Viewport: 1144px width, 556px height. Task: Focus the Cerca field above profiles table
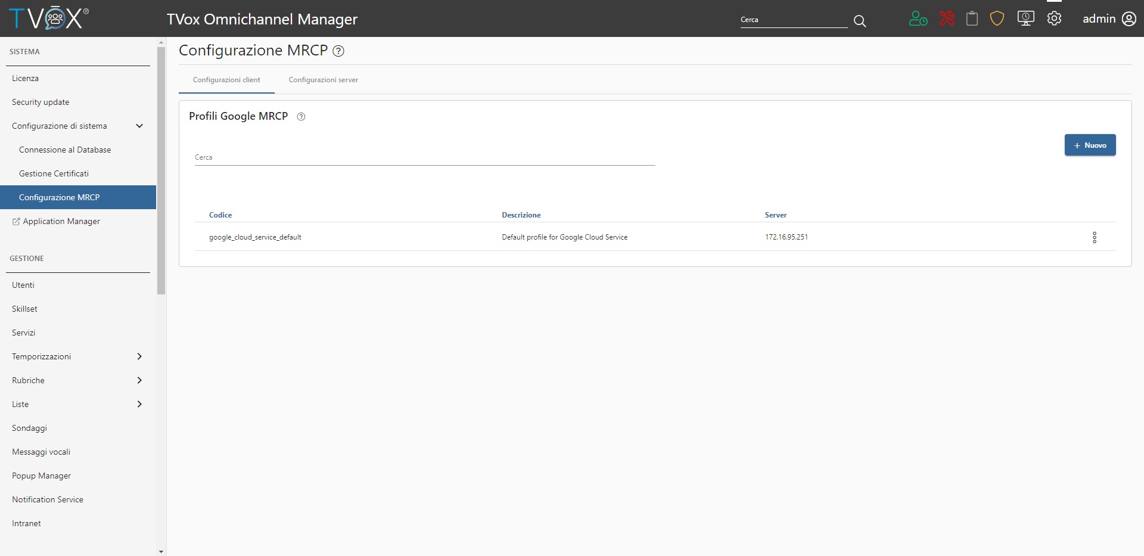click(x=425, y=157)
